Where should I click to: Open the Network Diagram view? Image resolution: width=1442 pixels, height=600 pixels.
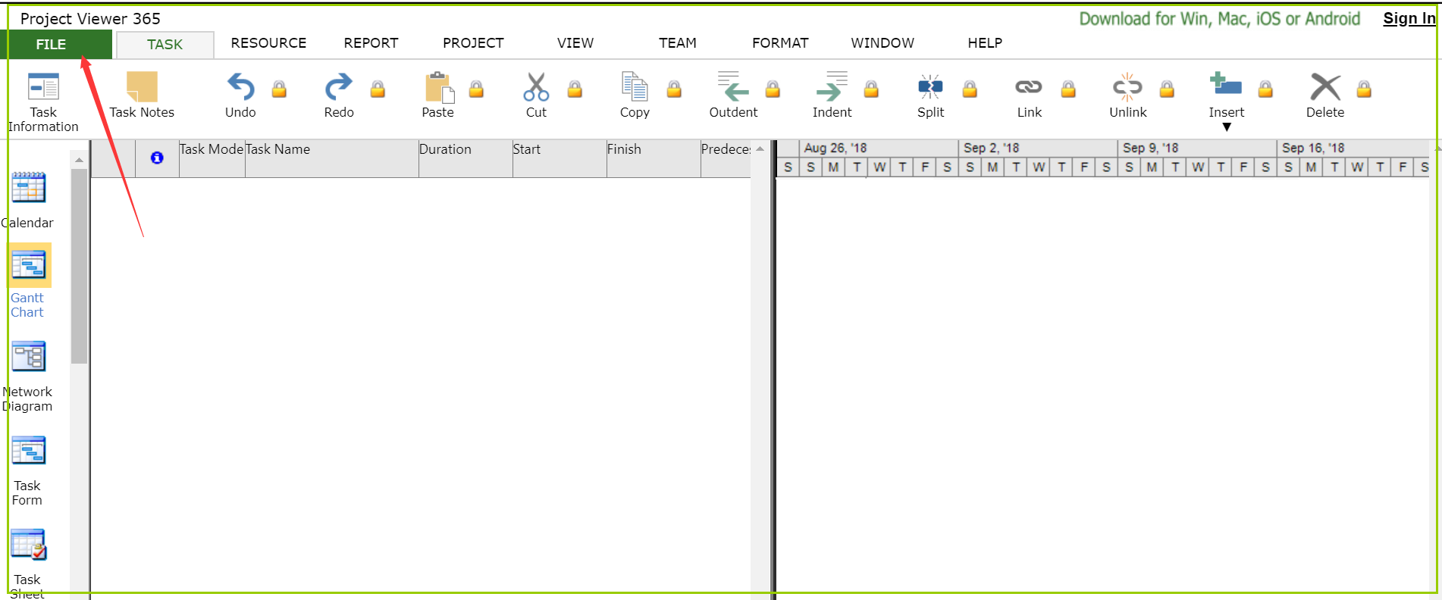pyautogui.click(x=29, y=377)
